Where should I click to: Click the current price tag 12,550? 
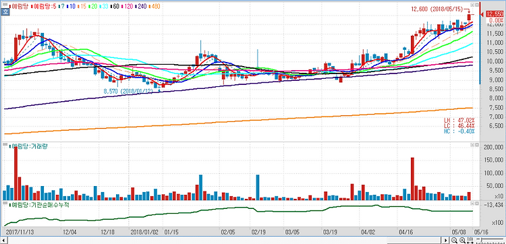tap(494, 14)
